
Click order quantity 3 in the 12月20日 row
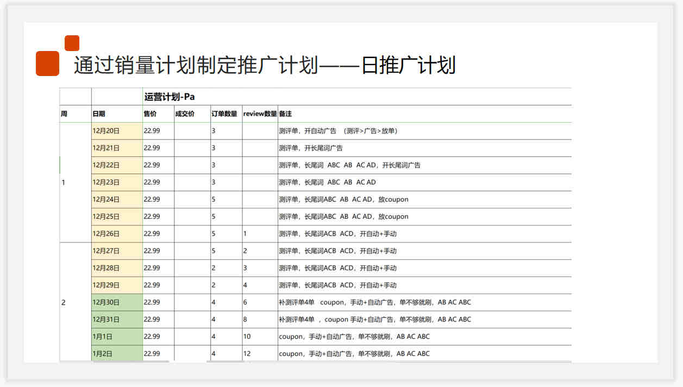(214, 131)
